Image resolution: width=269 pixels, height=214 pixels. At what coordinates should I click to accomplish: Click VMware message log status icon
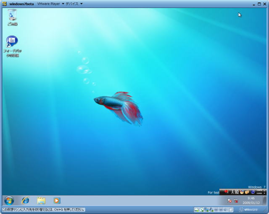(x=231, y=209)
